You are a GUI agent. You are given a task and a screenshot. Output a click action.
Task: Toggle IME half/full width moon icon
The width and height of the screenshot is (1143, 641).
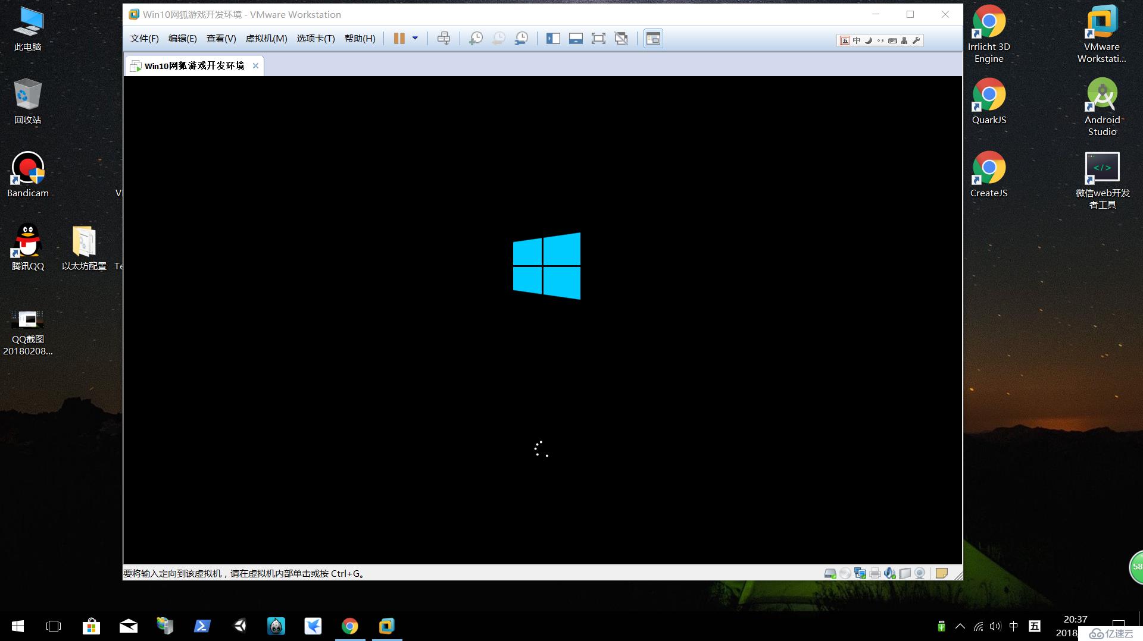pyautogui.click(x=869, y=40)
